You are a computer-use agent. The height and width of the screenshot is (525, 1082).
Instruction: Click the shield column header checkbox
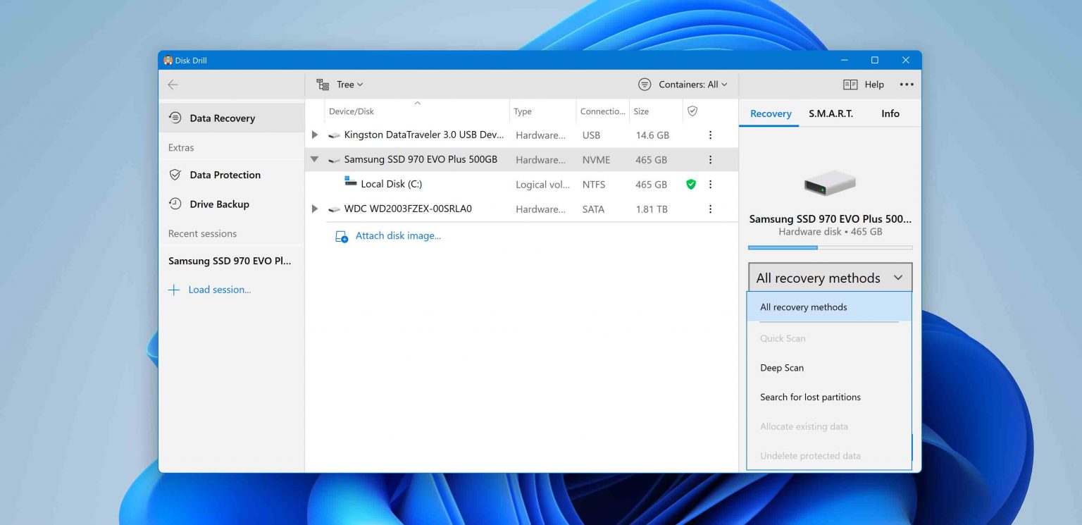click(x=692, y=111)
